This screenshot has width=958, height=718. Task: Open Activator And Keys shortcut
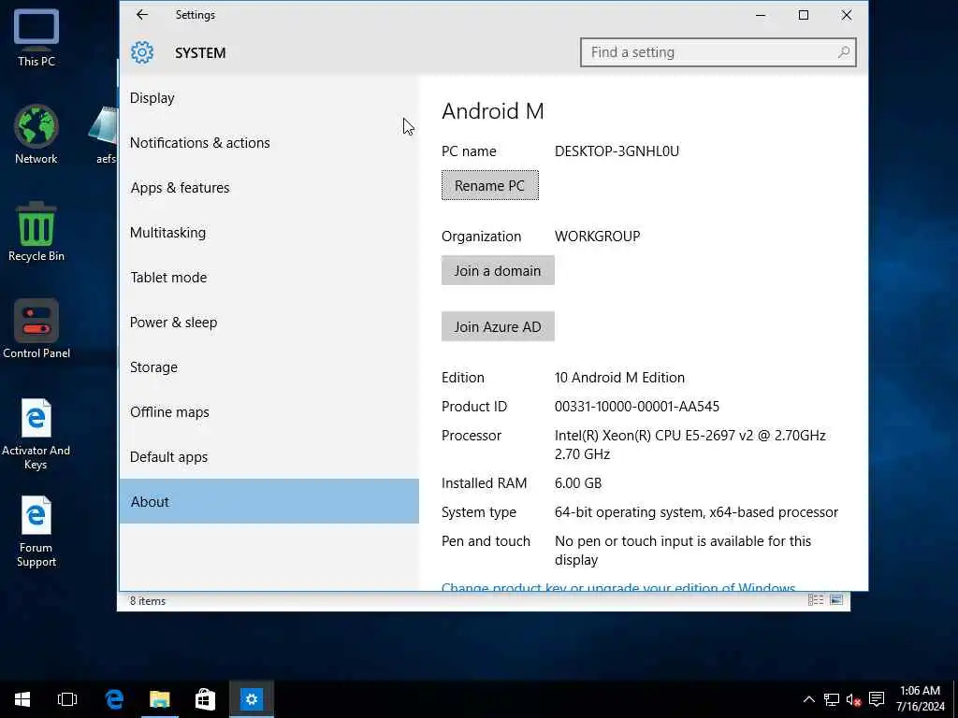coord(36,434)
